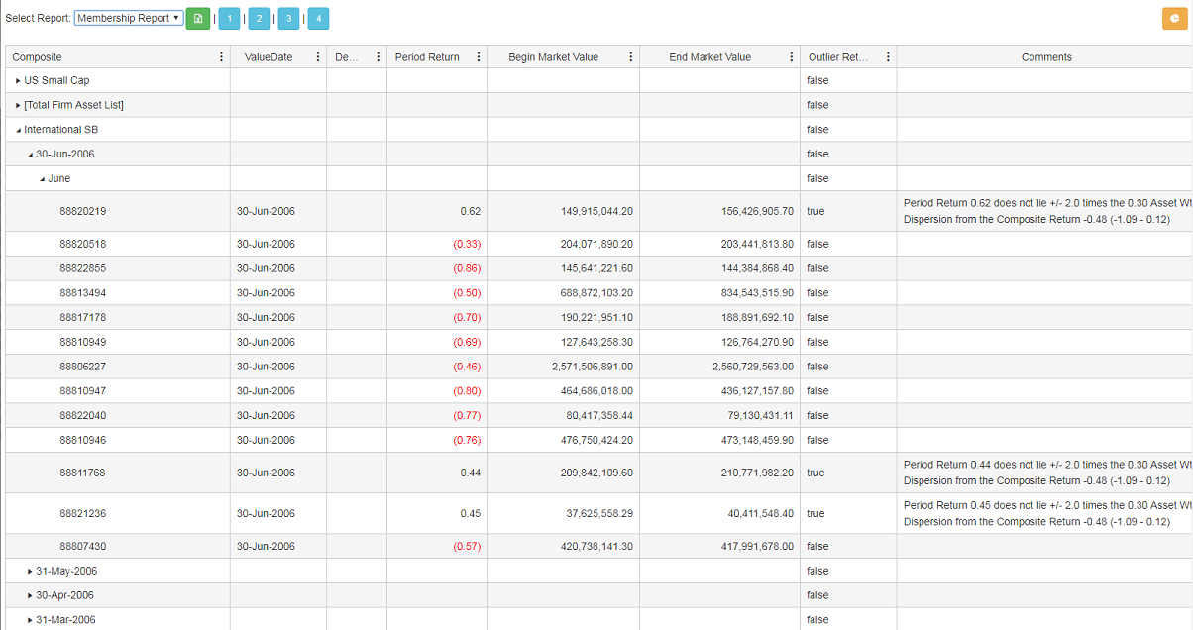Expand the 31-May-2006 group
Screen dimensions: 1193x630
tap(30, 572)
